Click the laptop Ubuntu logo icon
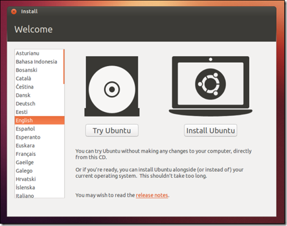Image resolution: width=287 pixels, height=226 pixels. (211, 86)
